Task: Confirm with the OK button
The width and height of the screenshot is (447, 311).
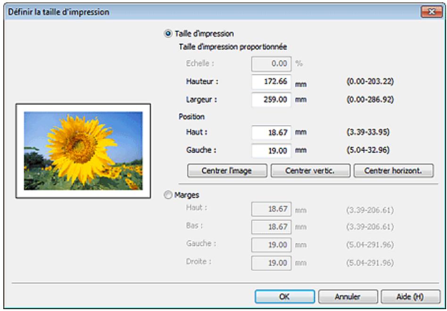Action: [x=285, y=297]
